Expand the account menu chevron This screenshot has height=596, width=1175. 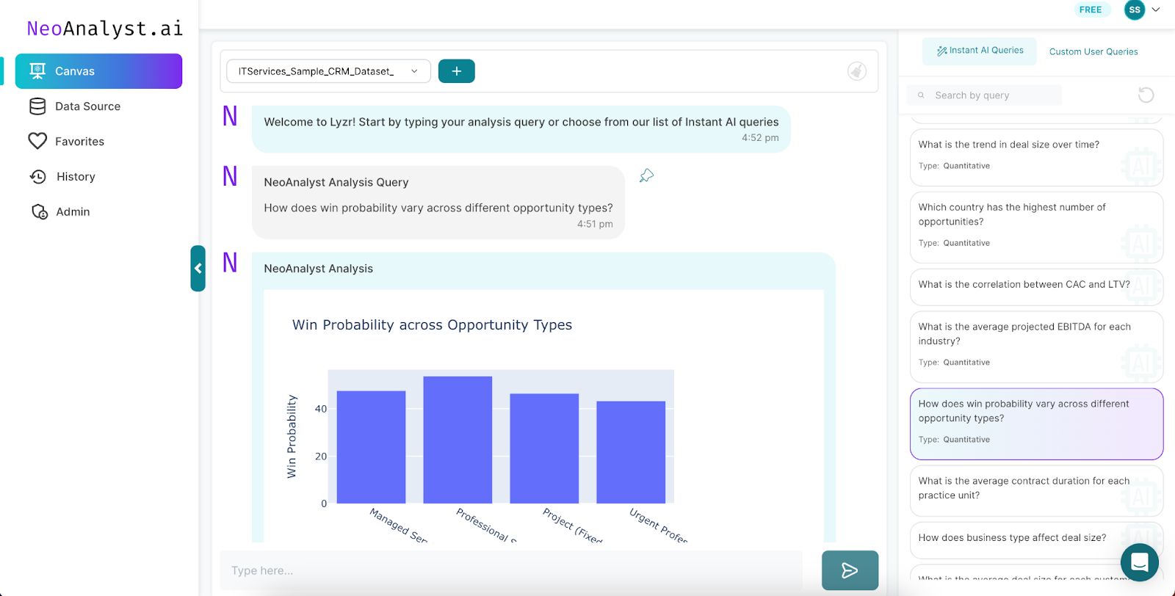(1156, 10)
